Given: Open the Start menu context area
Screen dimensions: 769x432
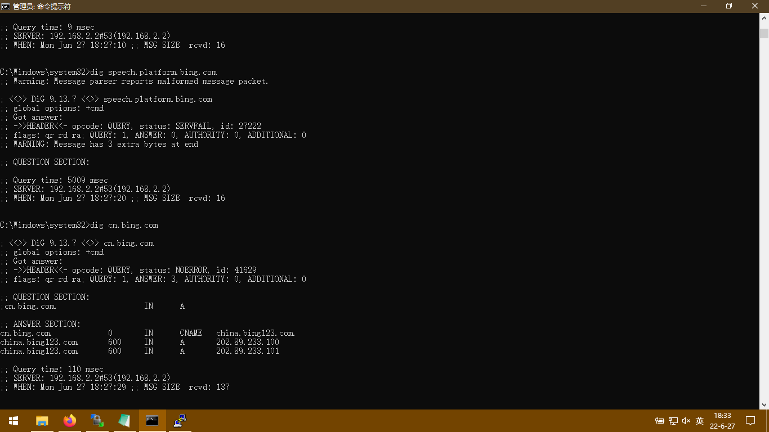Looking at the screenshot, I should [x=13, y=420].
